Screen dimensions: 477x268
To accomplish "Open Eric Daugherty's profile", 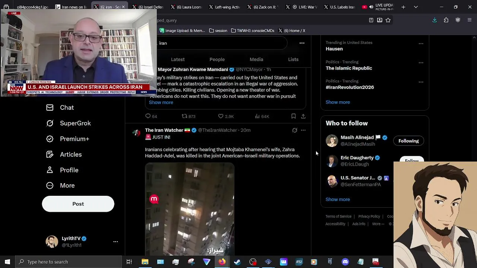I will 357,158.
